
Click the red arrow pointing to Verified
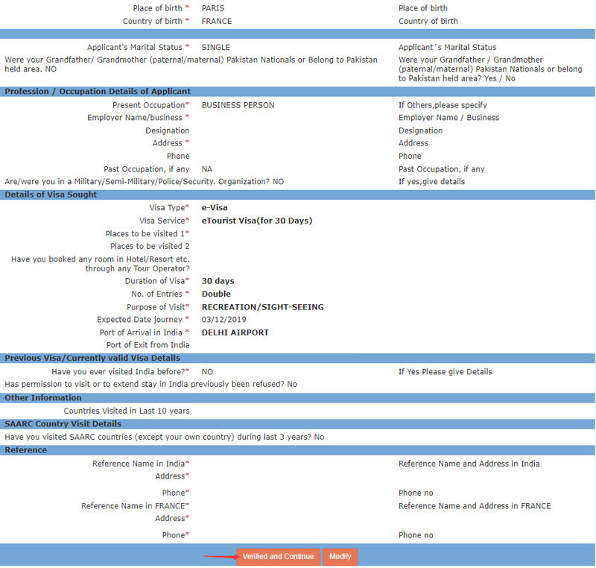tap(219, 556)
